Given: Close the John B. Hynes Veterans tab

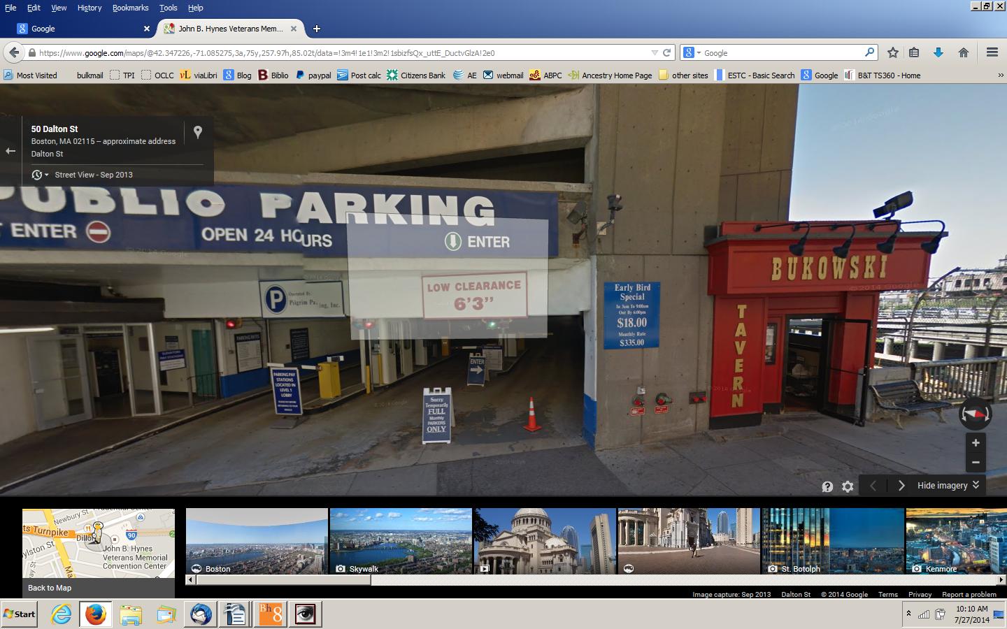Looking at the screenshot, I should [x=294, y=29].
